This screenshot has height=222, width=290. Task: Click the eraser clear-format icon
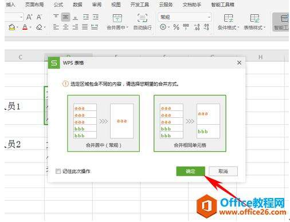[40, 27]
